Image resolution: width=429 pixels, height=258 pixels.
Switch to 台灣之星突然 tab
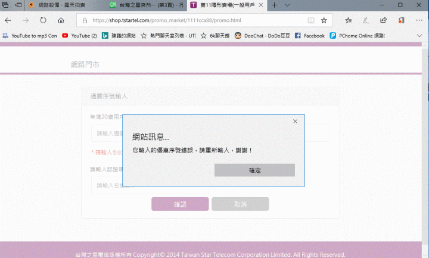pos(146,5)
